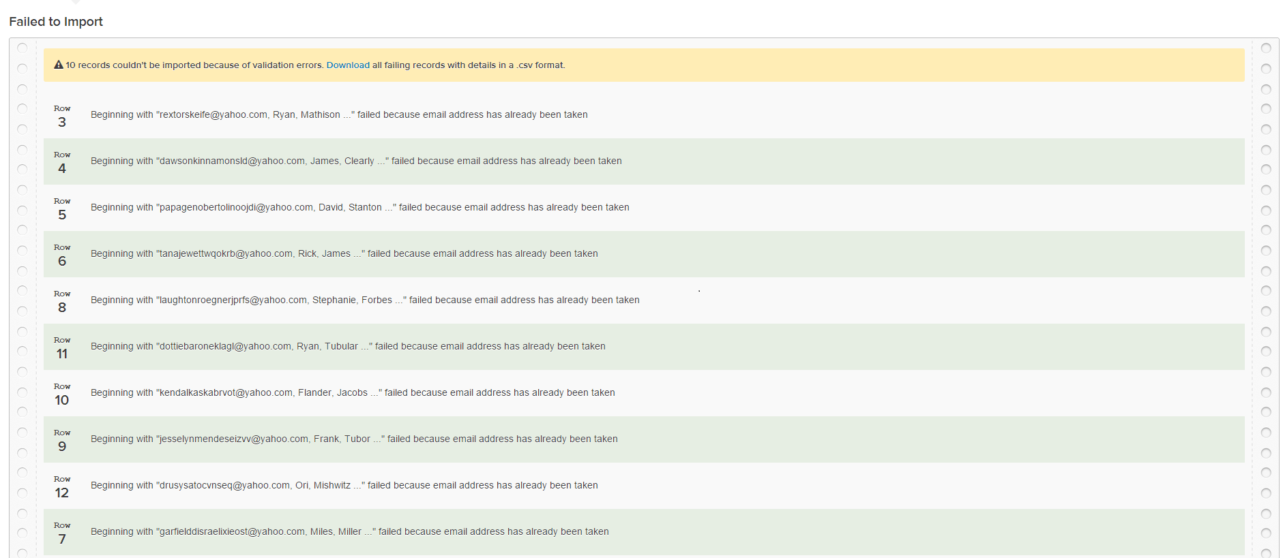Select the papagenobertolinoojdi@yahoo.com error message
Viewport: 1283px width, 558px height.
point(359,208)
